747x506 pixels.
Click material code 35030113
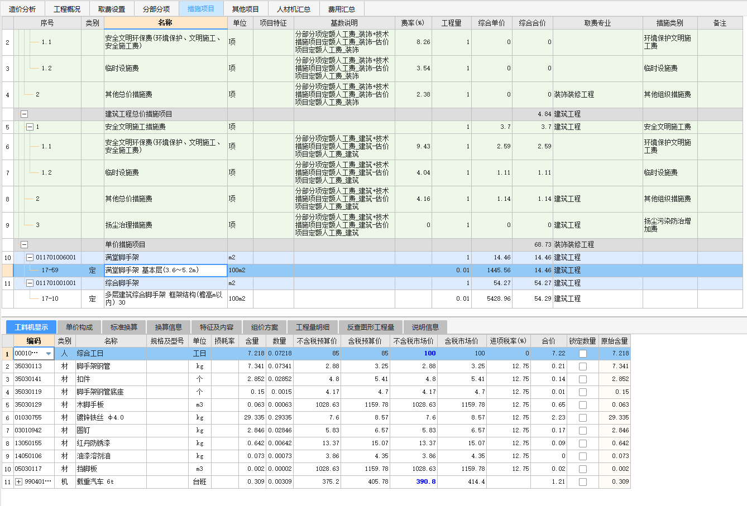click(34, 367)
